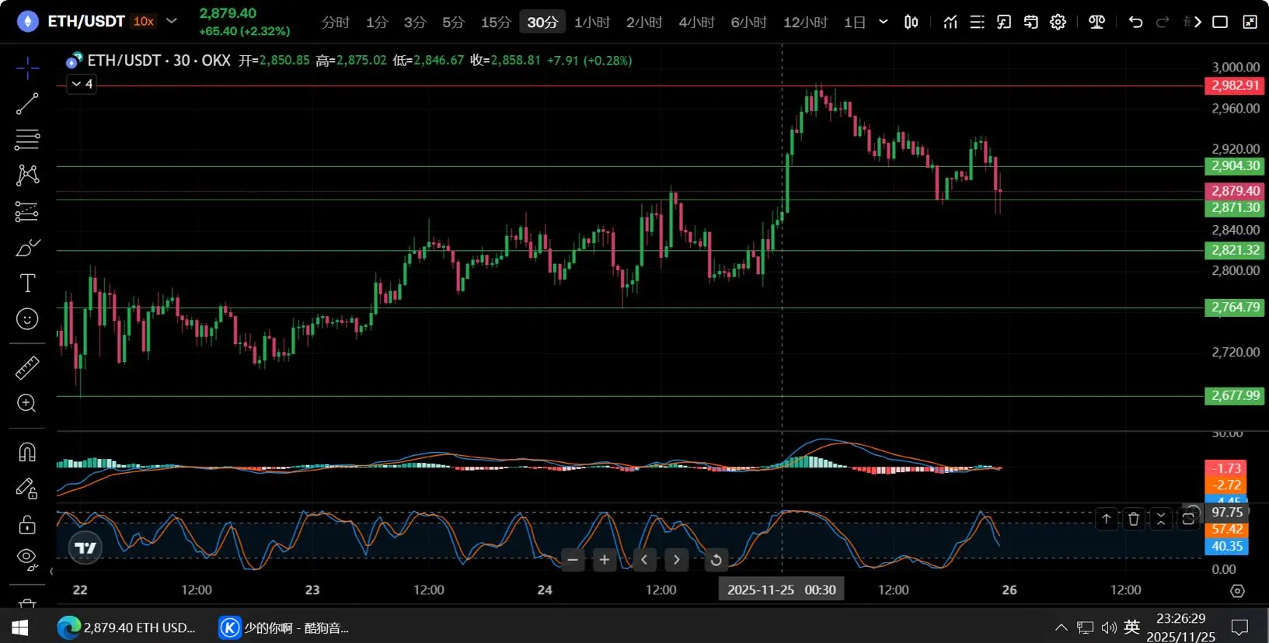The width and height of the screenshot is (1269, 643).
Task: Click the 2,677.99 green price level label
Action: coord(1235,395)
